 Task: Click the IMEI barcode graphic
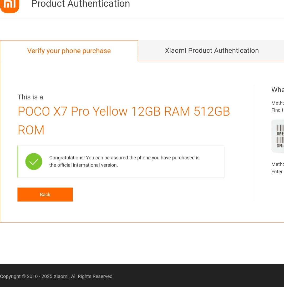[280, 129]
